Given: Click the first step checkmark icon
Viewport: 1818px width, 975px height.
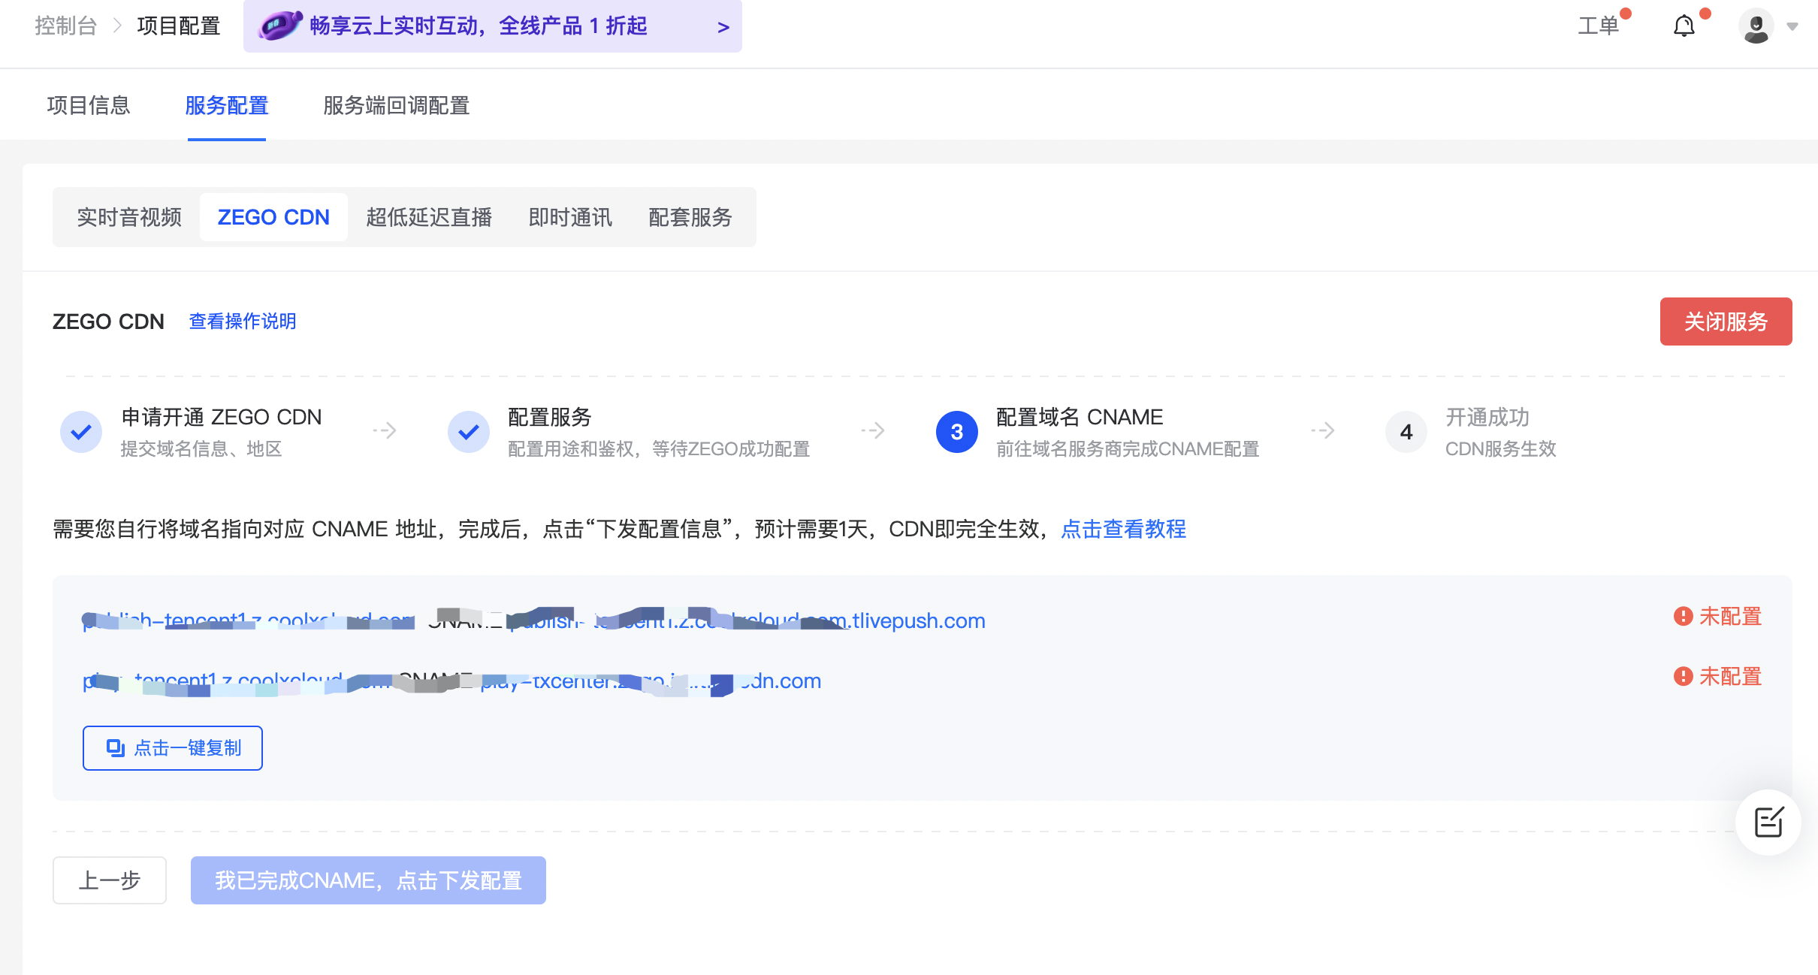Looking at the screenshot, I should (x=81, y=432).
